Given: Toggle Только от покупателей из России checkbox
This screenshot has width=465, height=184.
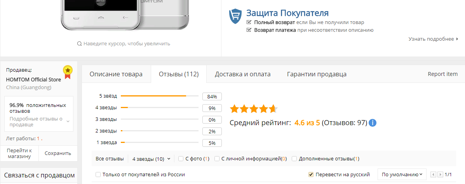Looking at the screenshot, I should pos(98,174).
